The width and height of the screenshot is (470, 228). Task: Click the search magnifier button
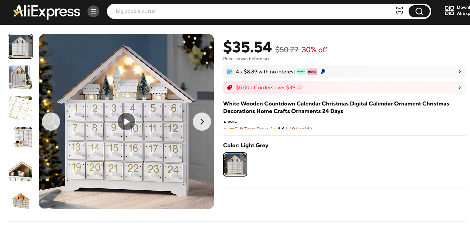[419, 11]
